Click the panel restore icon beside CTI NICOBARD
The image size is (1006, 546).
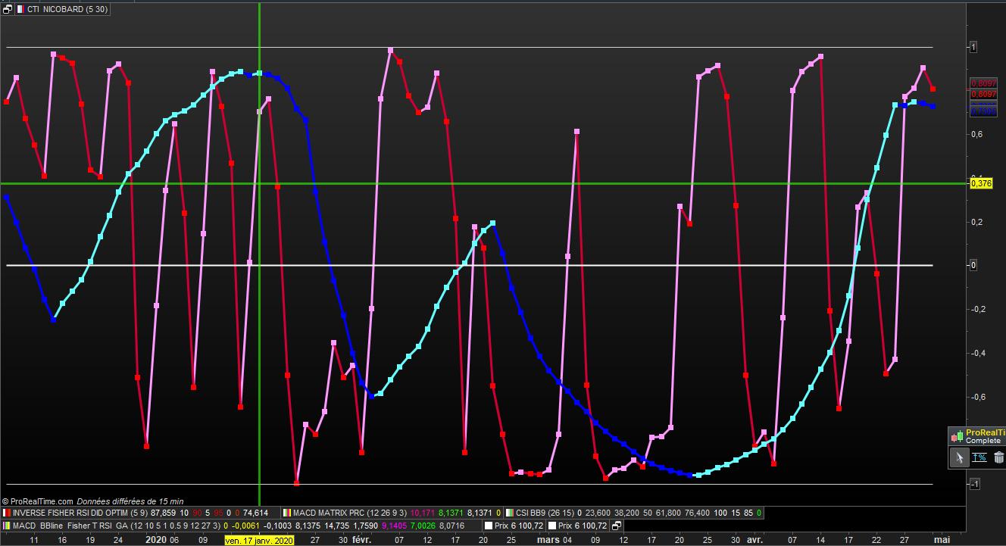[7, 9]
